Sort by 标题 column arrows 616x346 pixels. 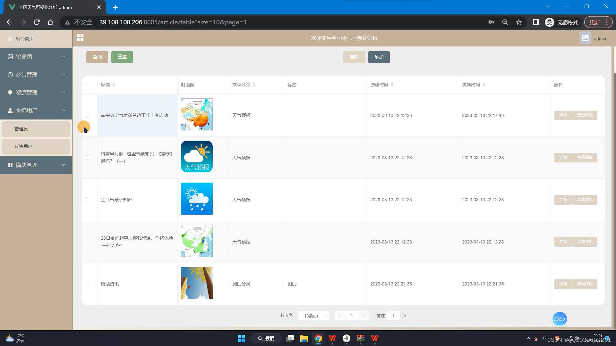tap(114, 85)
